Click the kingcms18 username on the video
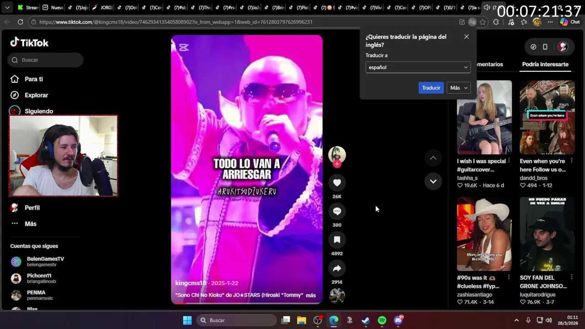The image size is (585, 329). click(x=191, y=283)
